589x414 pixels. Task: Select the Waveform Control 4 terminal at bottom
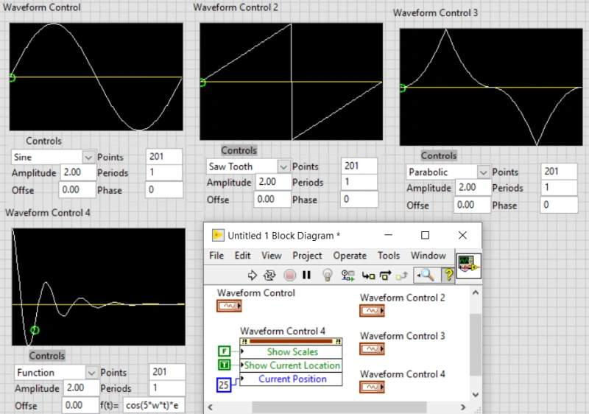[x=372, y=387]
